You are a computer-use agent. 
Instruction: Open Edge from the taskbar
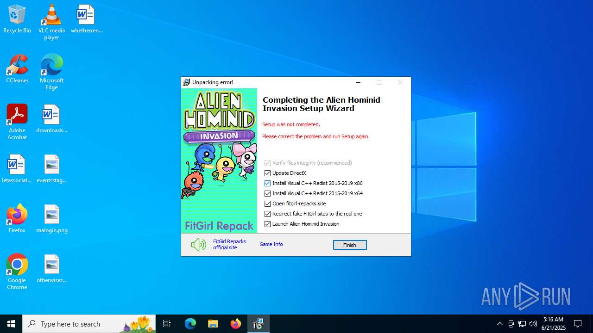coord(190,324)
